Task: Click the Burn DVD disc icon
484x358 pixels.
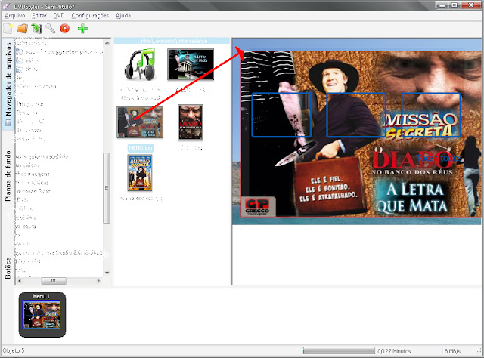Action: (64, 29)
